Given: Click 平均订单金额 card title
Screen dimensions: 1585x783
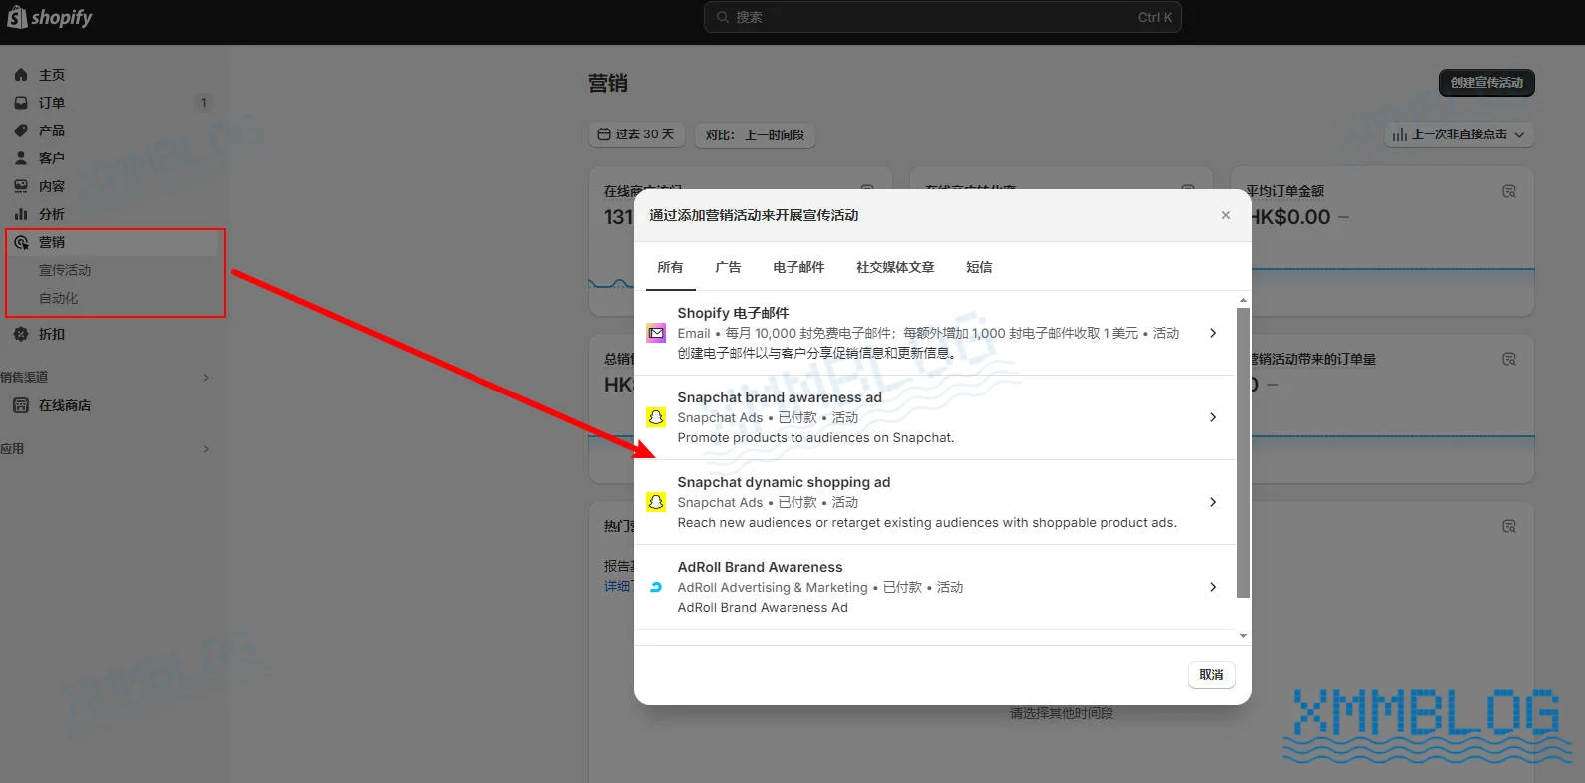Looking at the screenshot, I should point(1286,191).
